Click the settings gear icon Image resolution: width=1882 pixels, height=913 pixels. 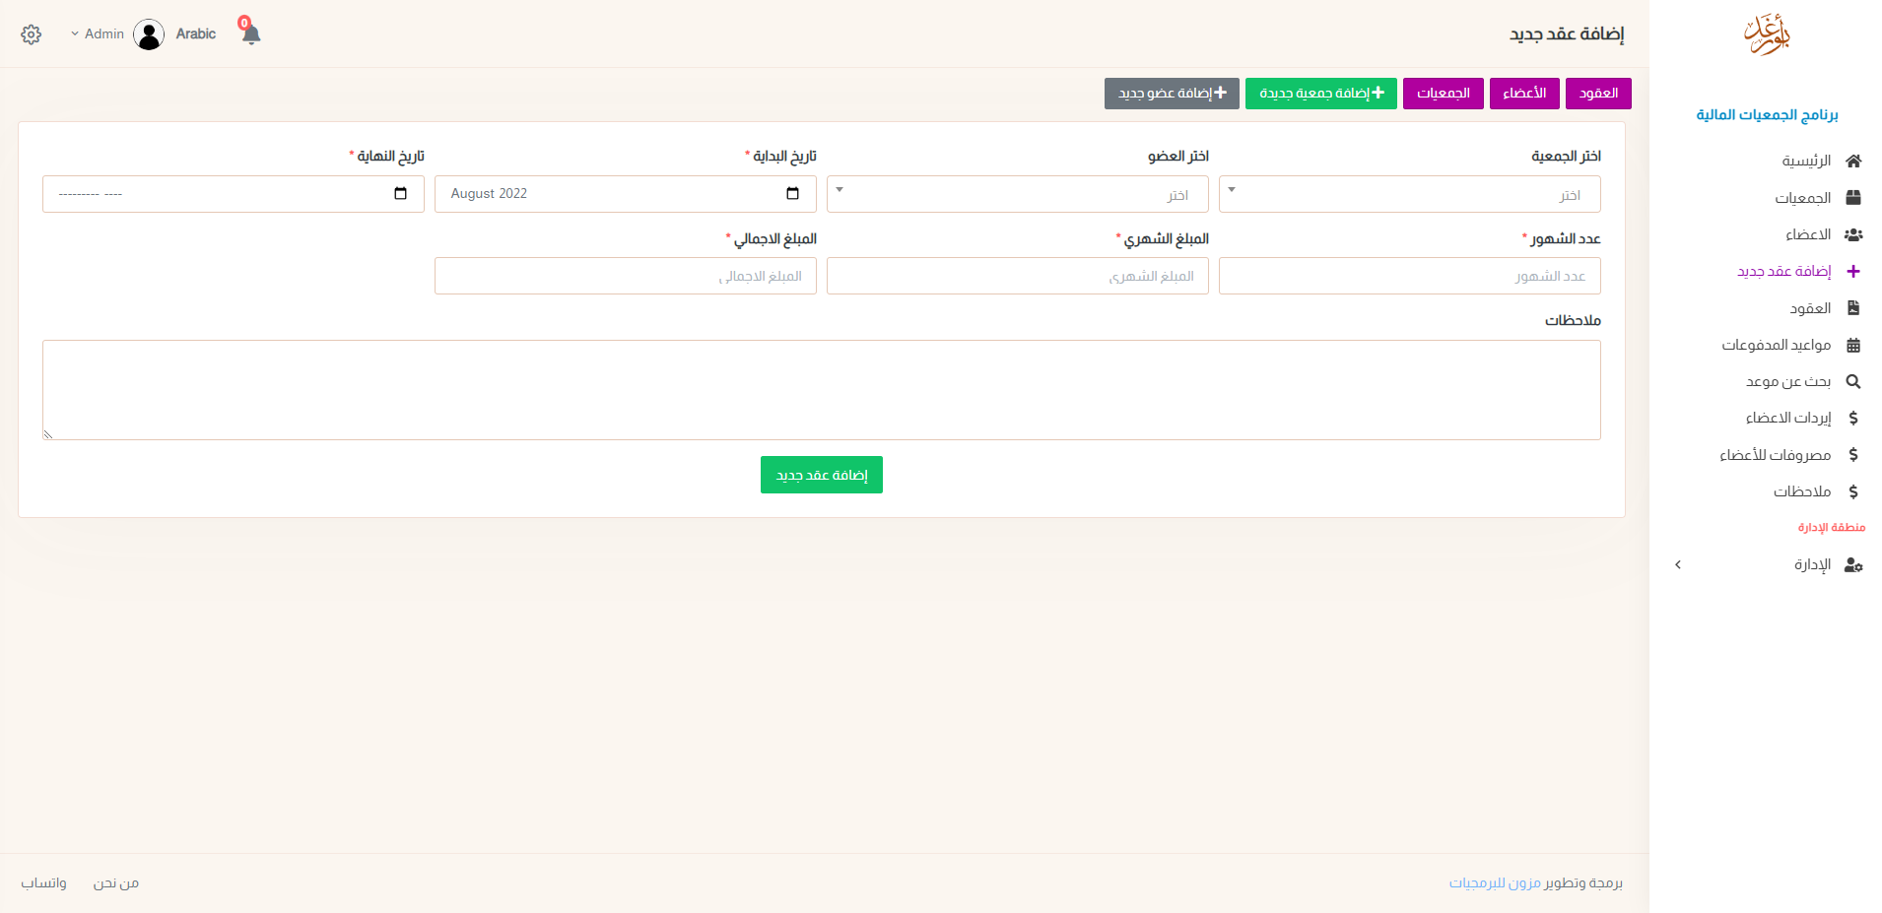[32, 34]
